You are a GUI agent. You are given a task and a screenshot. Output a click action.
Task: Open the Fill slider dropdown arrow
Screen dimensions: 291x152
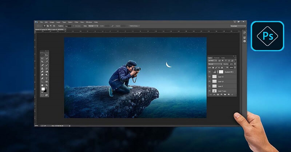(235, 68)
